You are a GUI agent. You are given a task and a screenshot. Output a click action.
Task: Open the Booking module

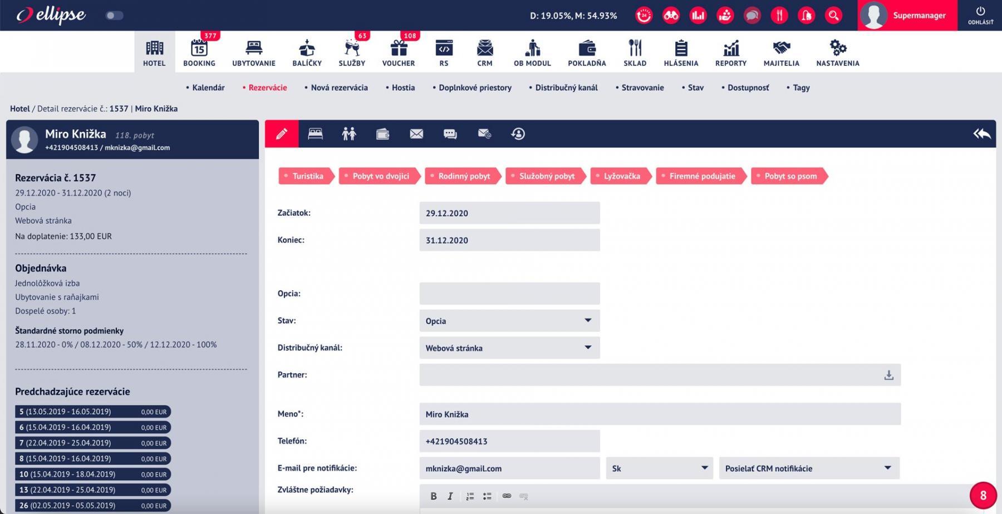tap(199, 52)
